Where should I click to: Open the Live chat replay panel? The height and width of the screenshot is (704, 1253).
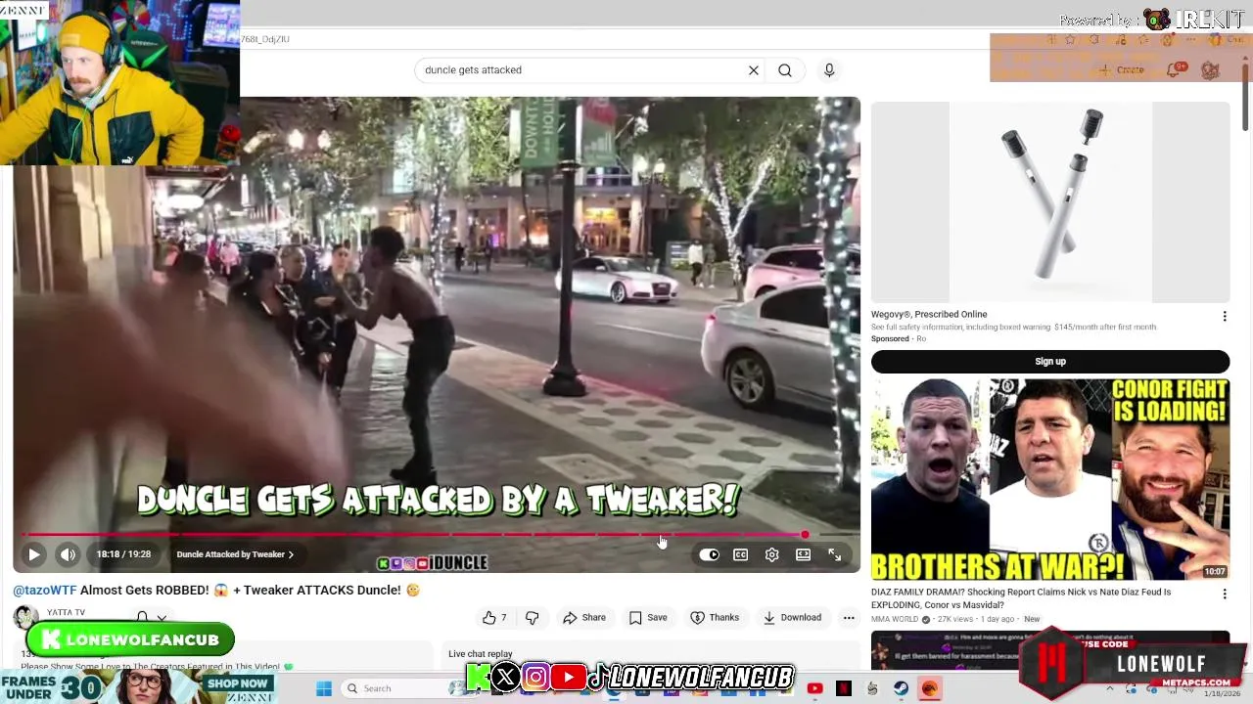click(481, 654)
